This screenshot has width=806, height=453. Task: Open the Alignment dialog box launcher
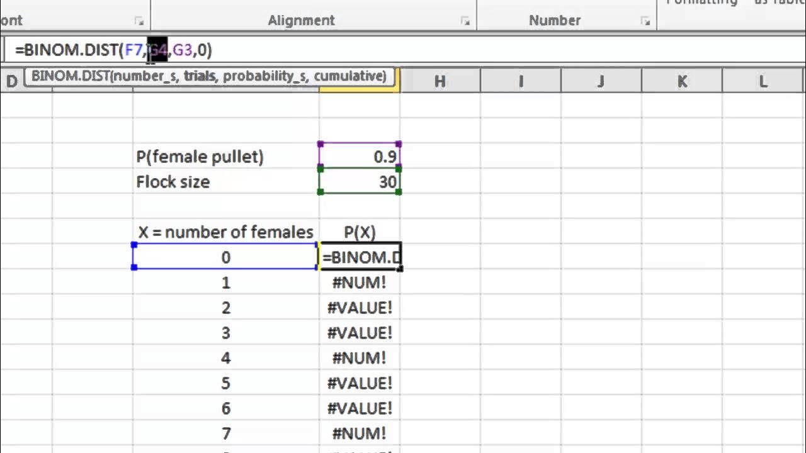[465, 21]
